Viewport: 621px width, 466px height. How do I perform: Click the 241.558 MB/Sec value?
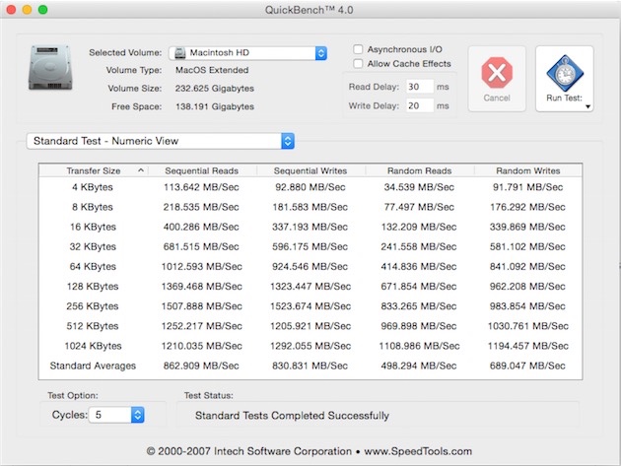[419, 246]
